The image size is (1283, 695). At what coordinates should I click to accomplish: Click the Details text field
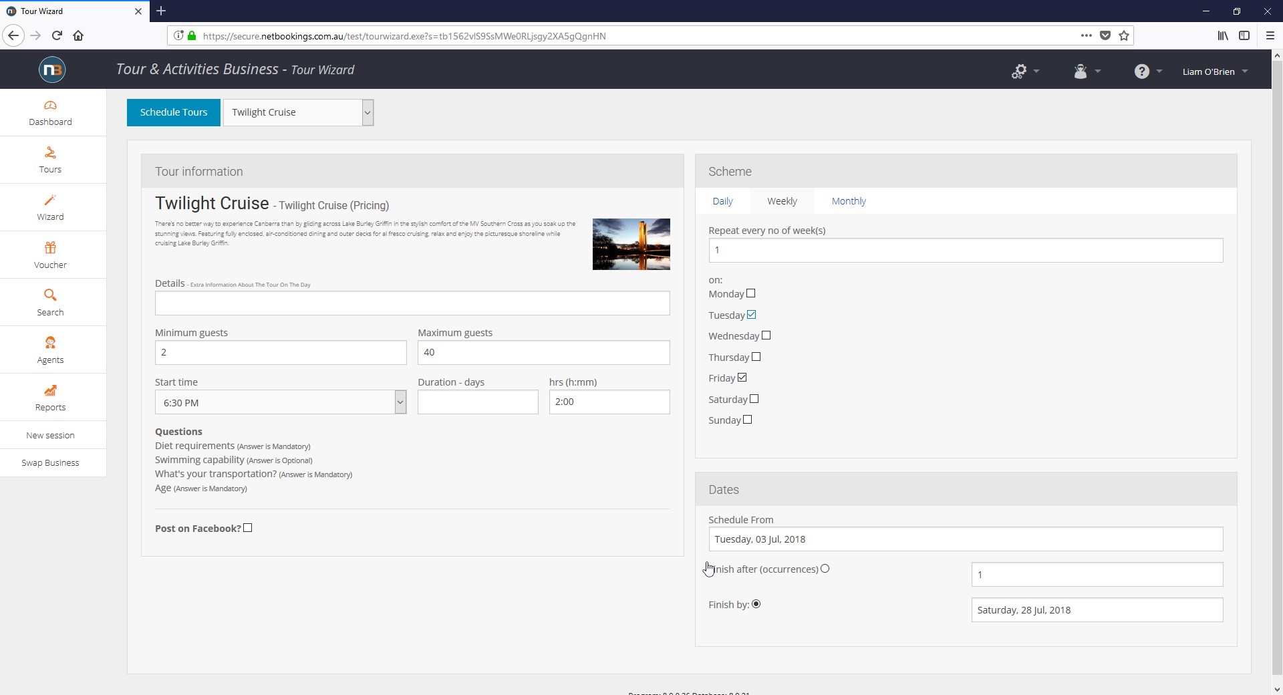coord(412,303)
